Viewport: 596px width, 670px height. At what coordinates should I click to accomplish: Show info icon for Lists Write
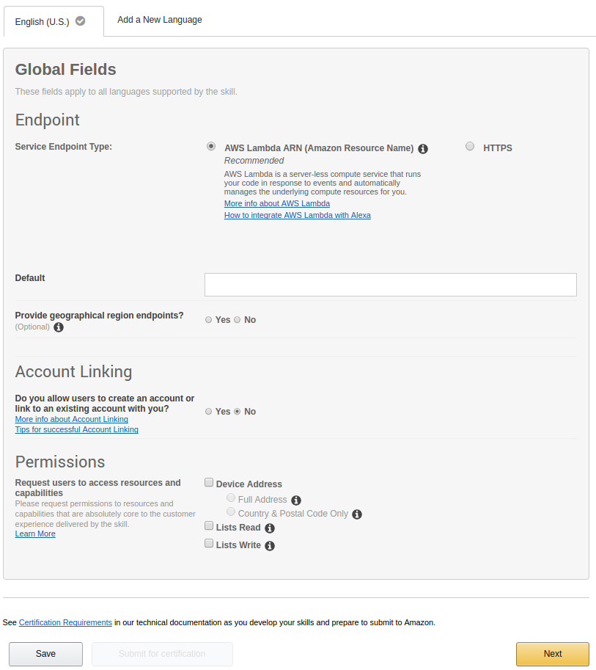click(270, 546)
